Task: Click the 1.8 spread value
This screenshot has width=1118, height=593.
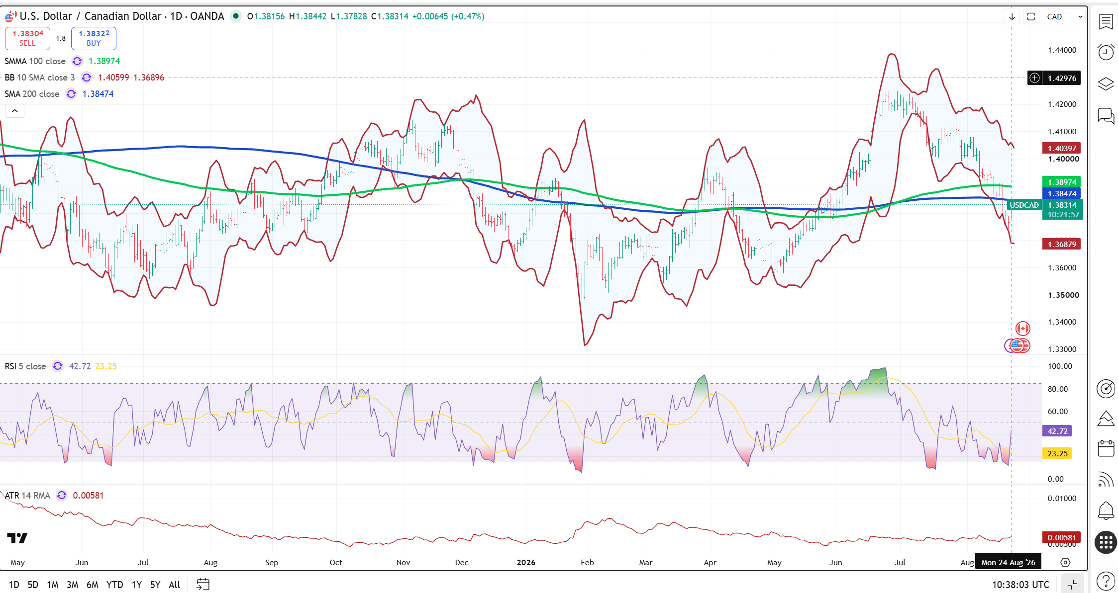Action: (61, 38)
